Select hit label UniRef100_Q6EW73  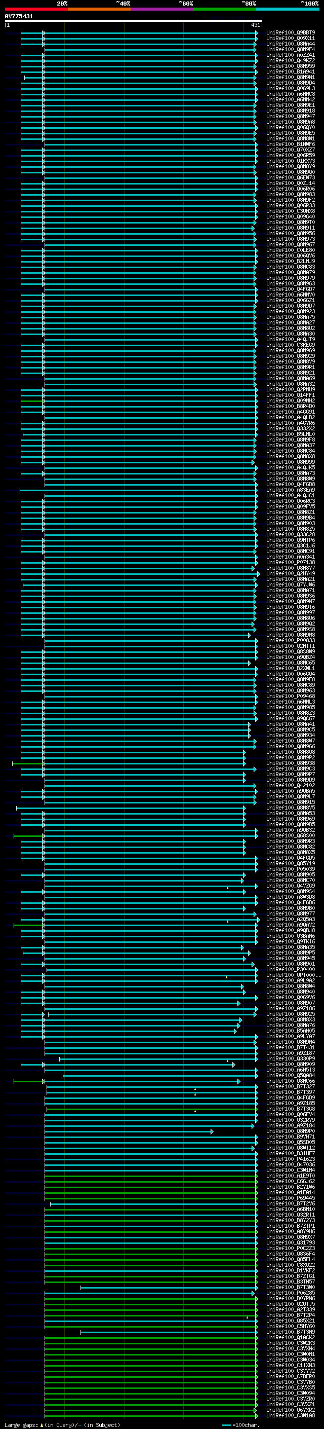coord(291,177)
